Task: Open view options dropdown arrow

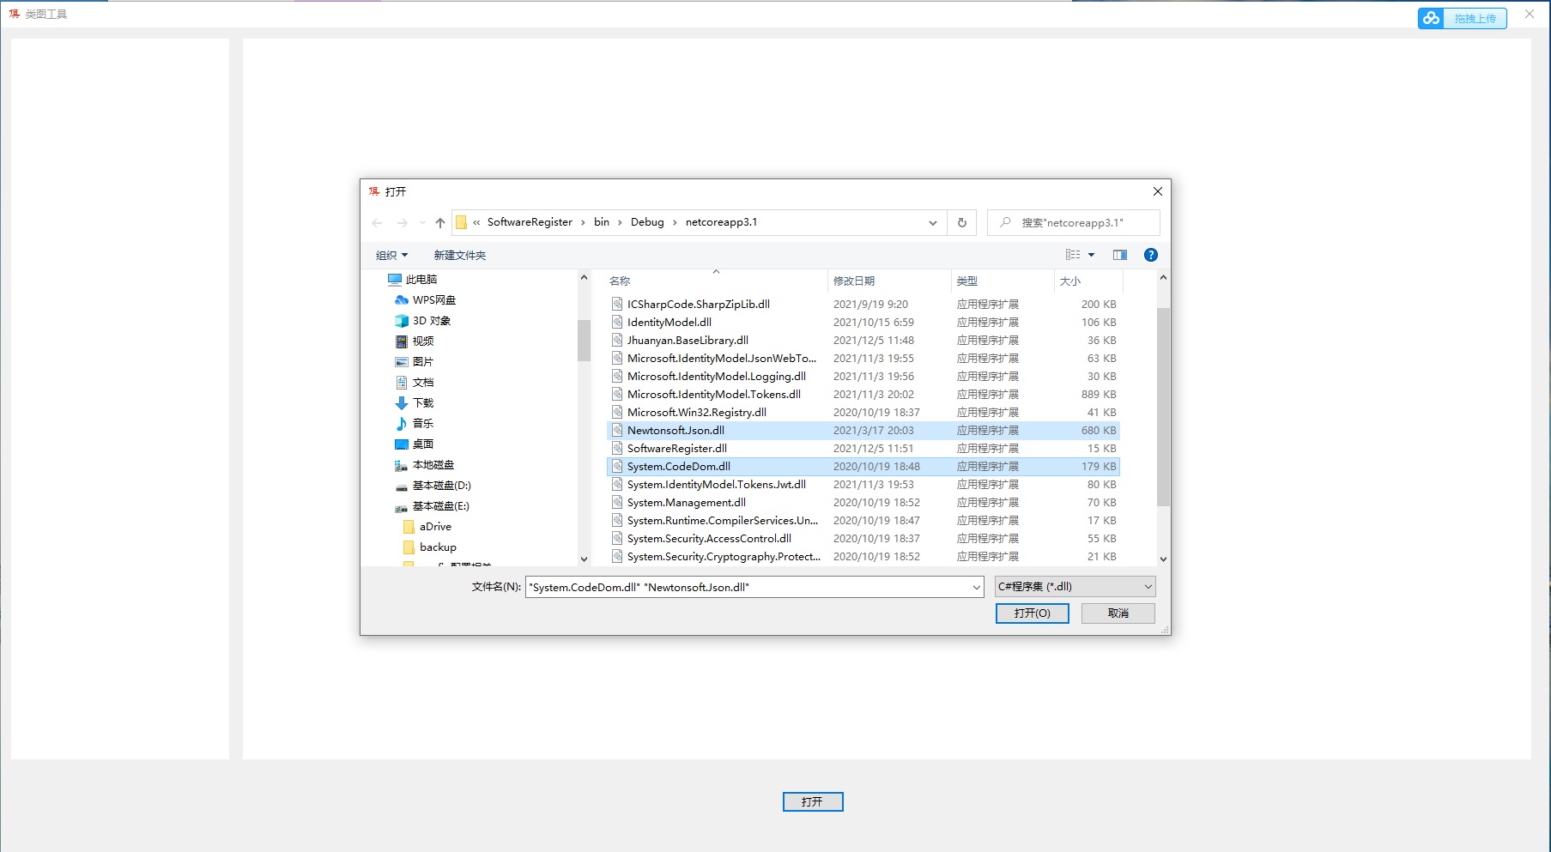Action: (x=1092, y=255)
